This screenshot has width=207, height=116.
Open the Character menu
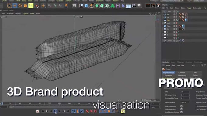60,1
